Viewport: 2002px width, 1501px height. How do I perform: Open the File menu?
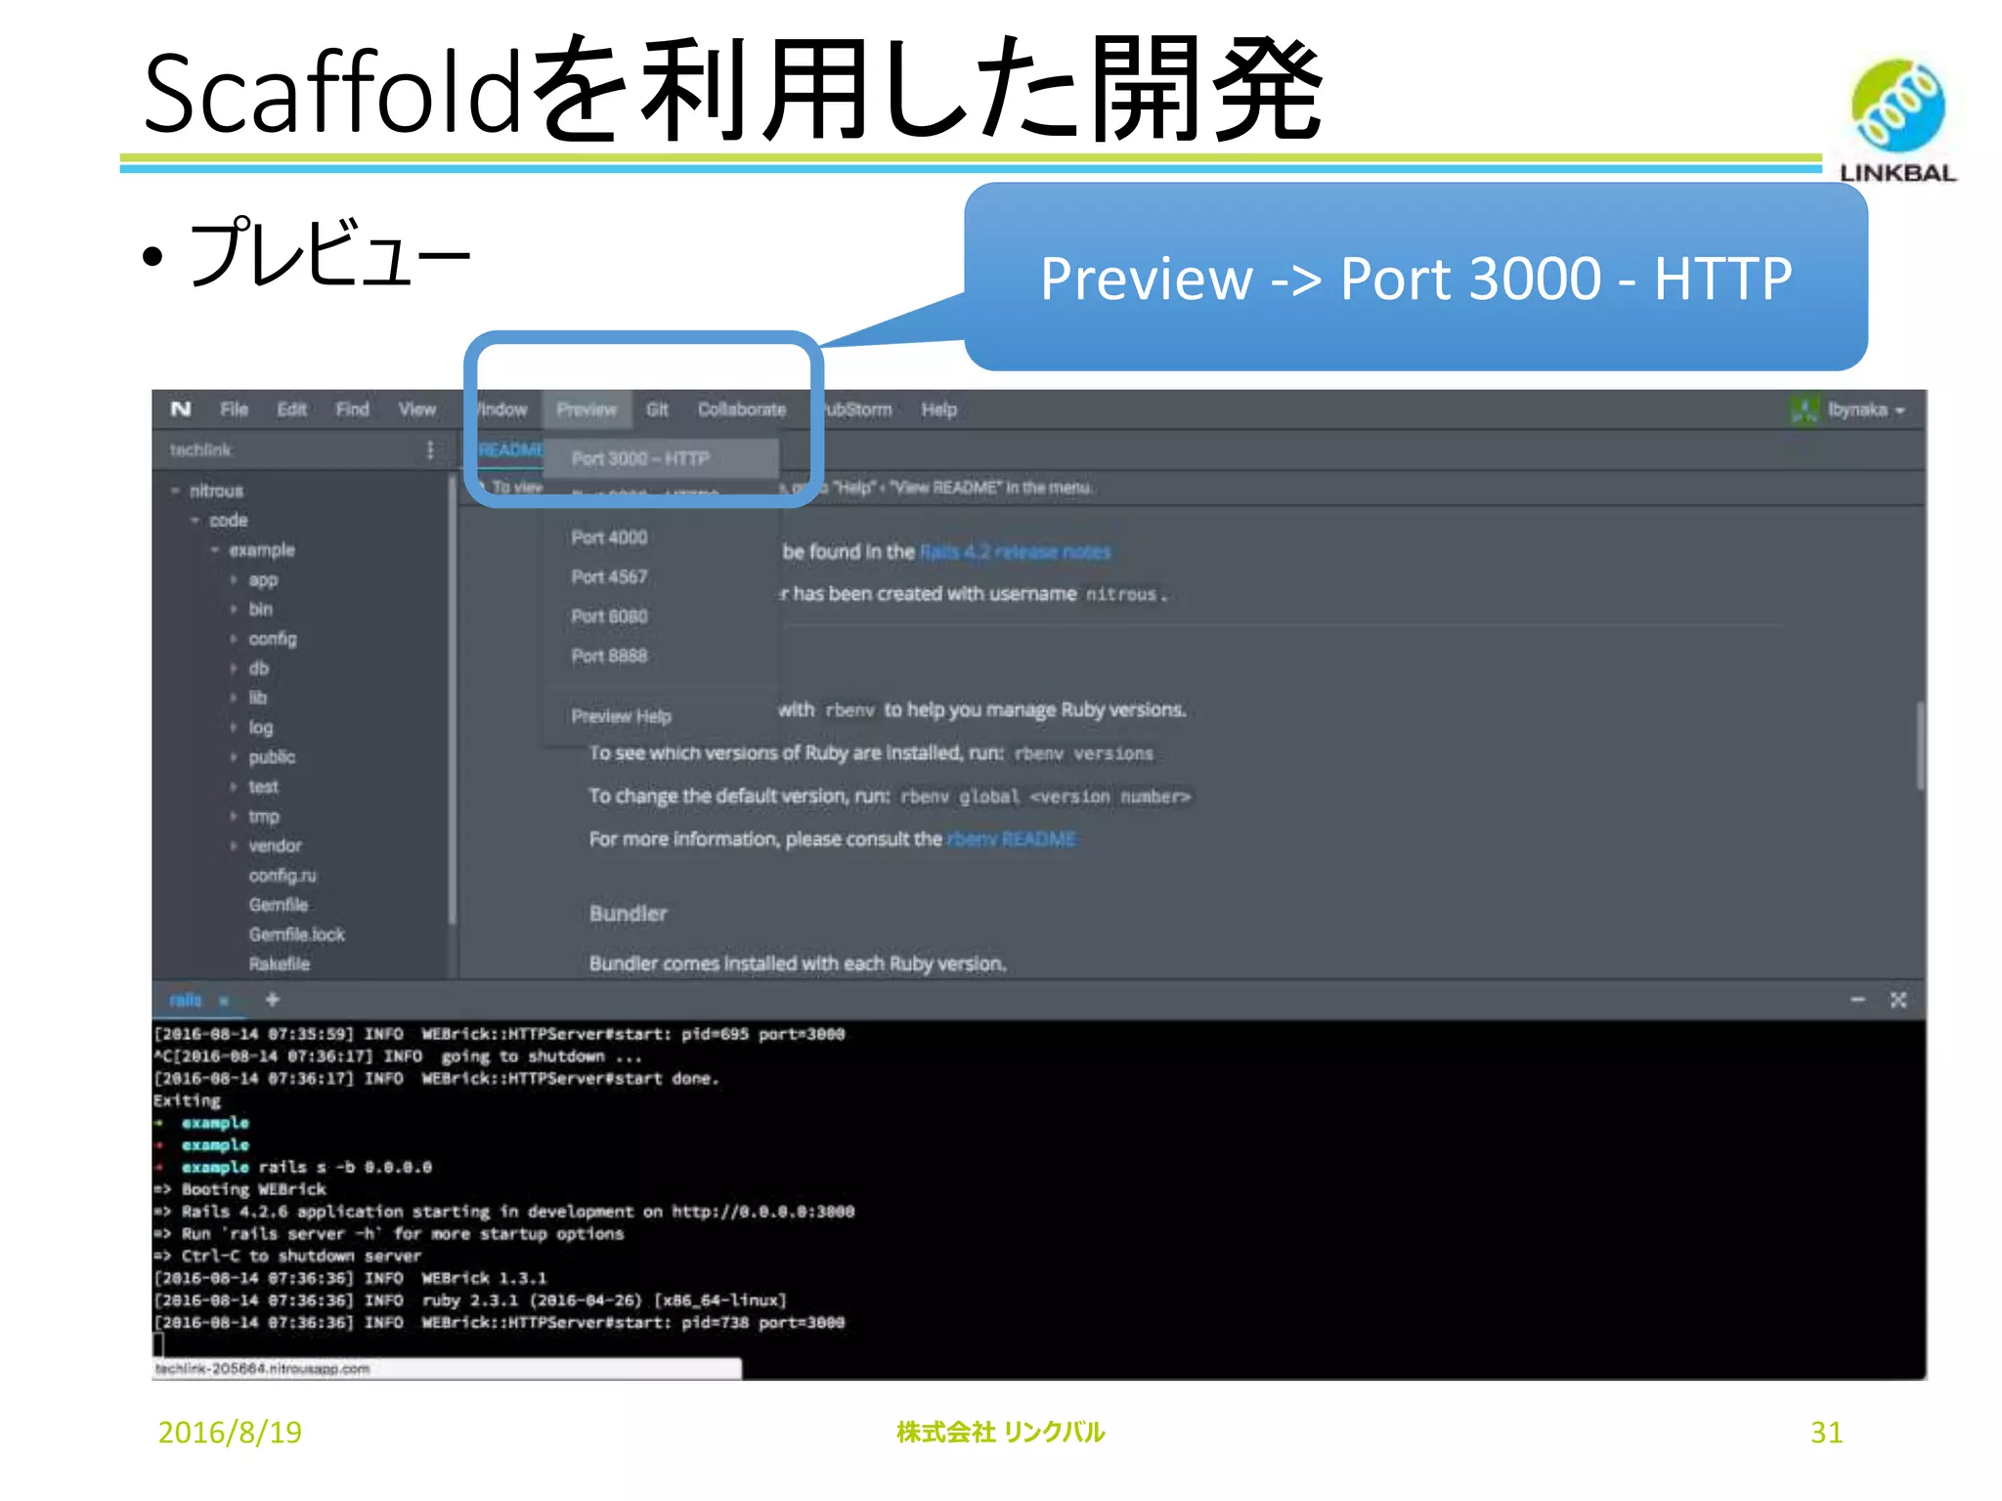[234, 409]
